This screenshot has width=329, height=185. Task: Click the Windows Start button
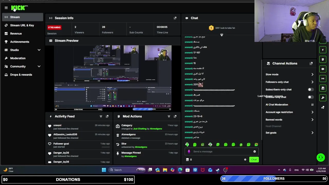[104, 170]
